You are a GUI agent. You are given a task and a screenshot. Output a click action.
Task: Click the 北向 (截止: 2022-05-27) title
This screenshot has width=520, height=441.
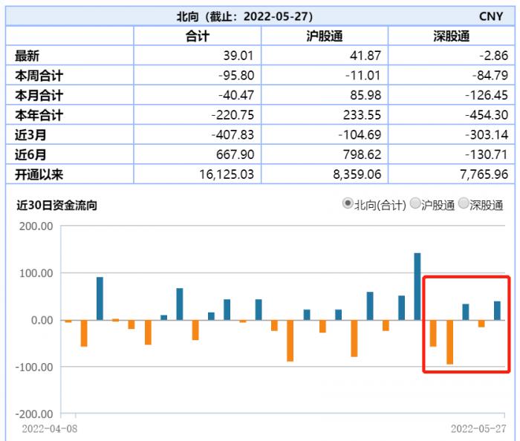click(x=244, y=16)
